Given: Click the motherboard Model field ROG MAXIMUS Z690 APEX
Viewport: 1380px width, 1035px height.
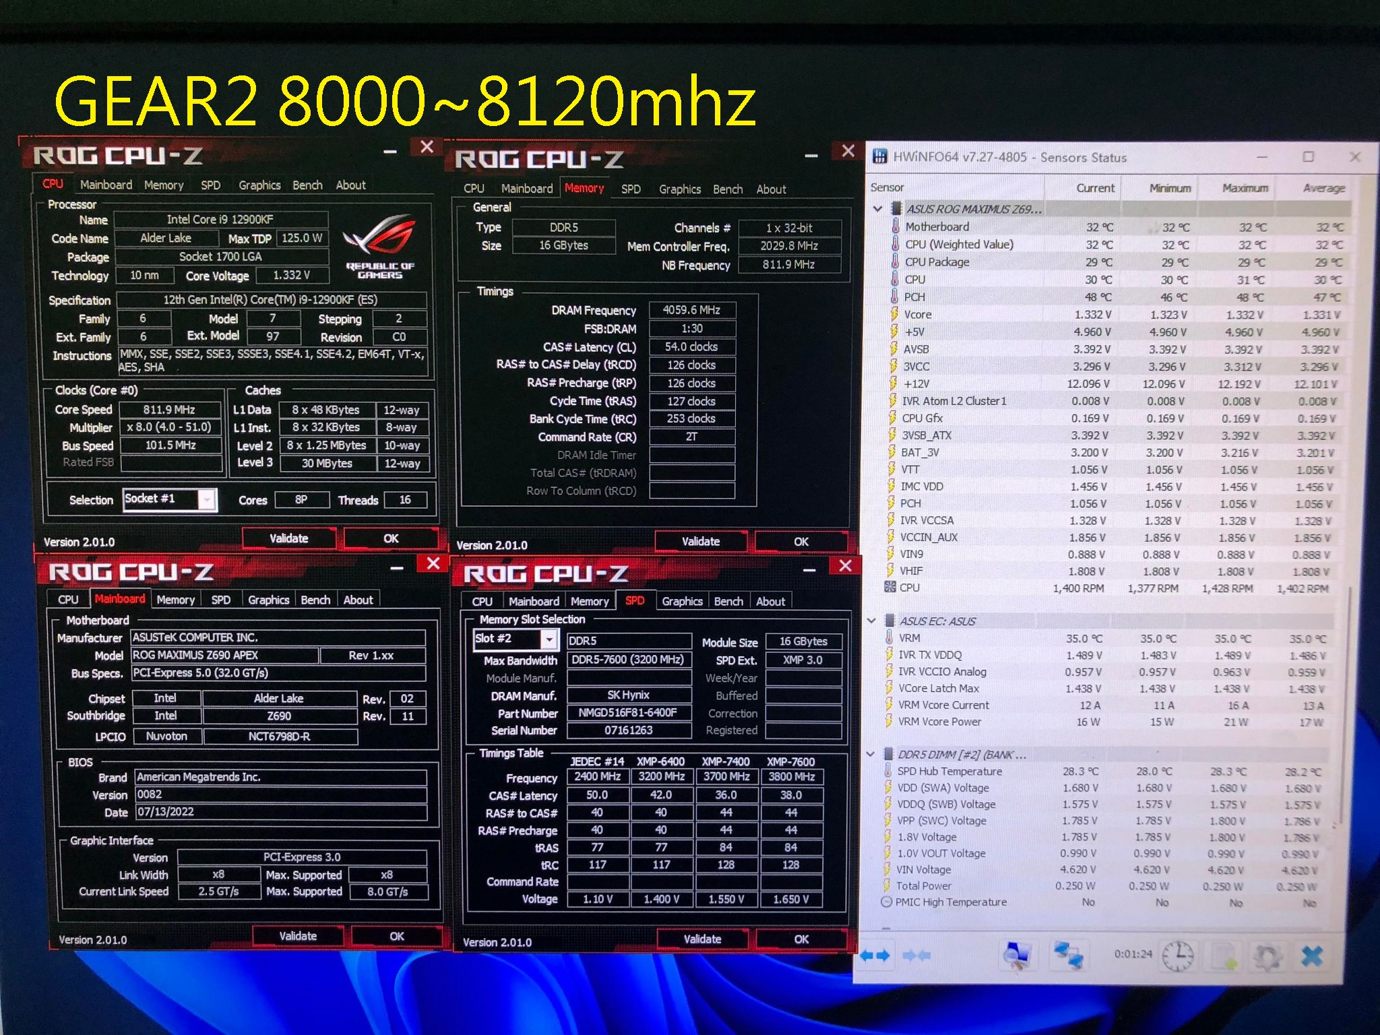Looking at the screenshot, I should [x=224, y=655].
